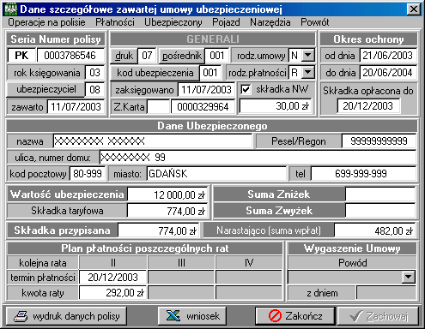Screen dimensions: 425x329
Task: Click the kod ubezpieczenia value 001
Action: point(210,73)
